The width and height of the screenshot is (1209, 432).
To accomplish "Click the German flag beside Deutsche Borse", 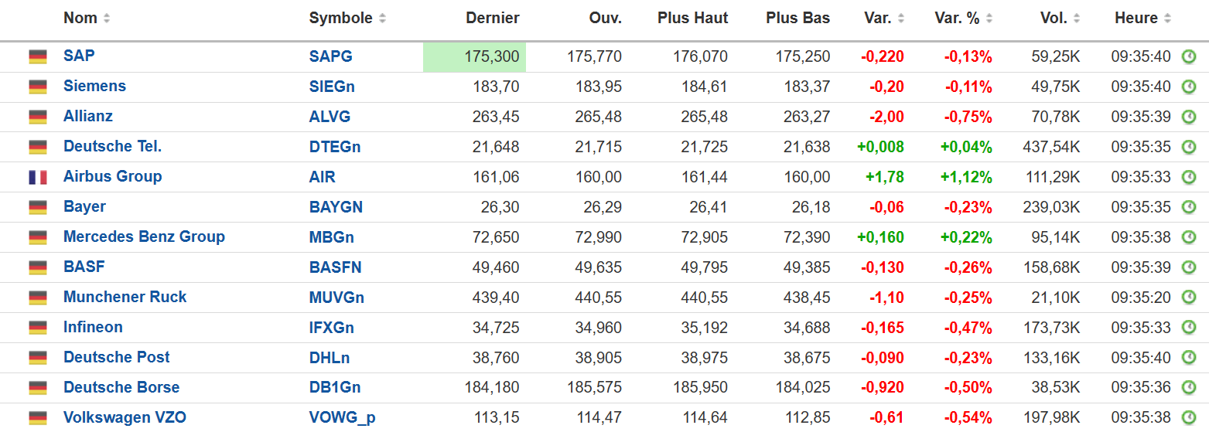I will 38,388.
